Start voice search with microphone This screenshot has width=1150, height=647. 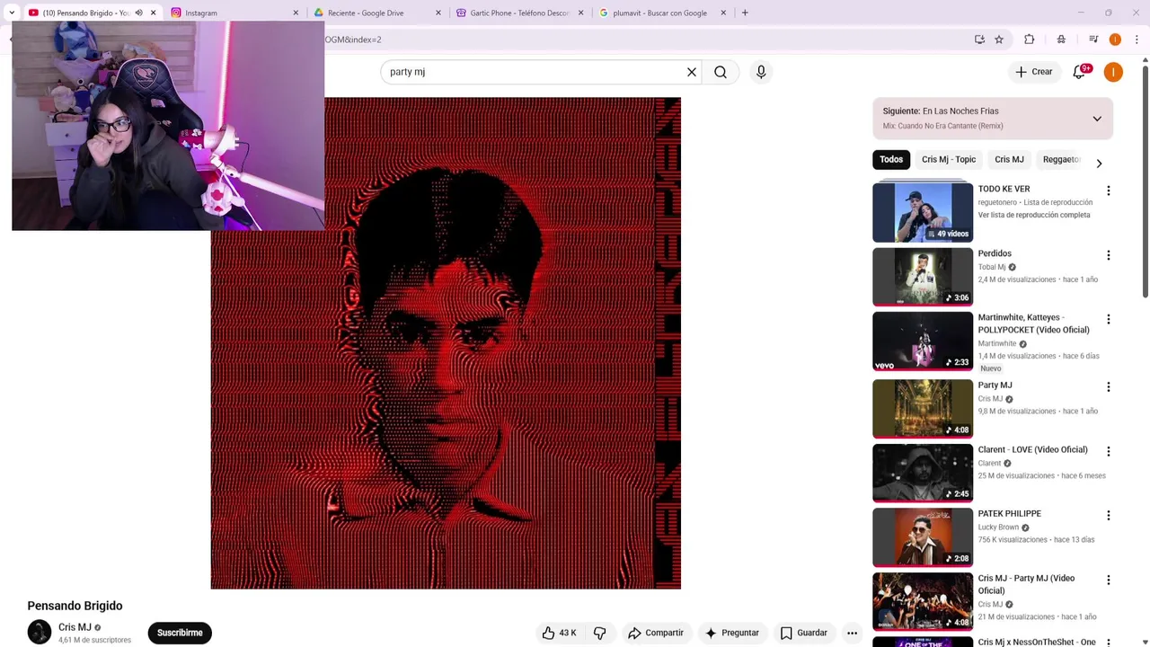pos(761,72)
